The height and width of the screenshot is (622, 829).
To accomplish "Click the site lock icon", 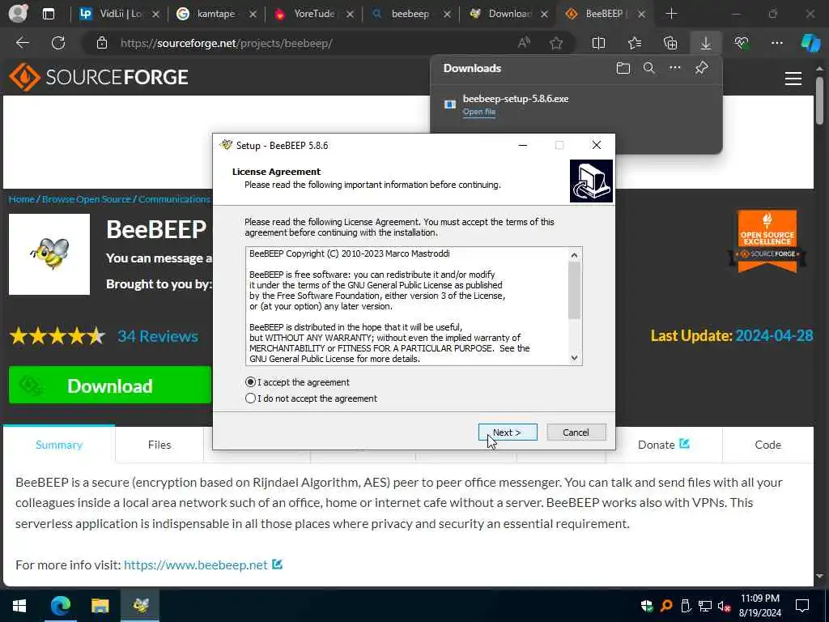I will 102,44.
